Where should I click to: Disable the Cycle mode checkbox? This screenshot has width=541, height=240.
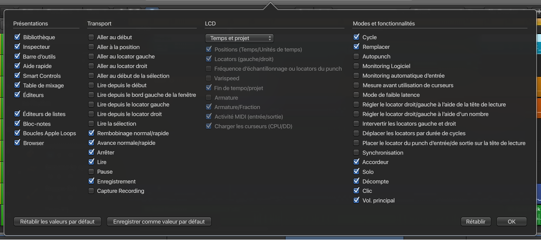pos(356,38)
